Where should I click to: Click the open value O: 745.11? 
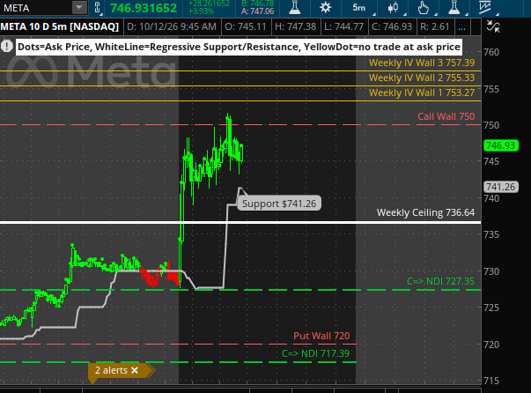[x=246, y=26]
